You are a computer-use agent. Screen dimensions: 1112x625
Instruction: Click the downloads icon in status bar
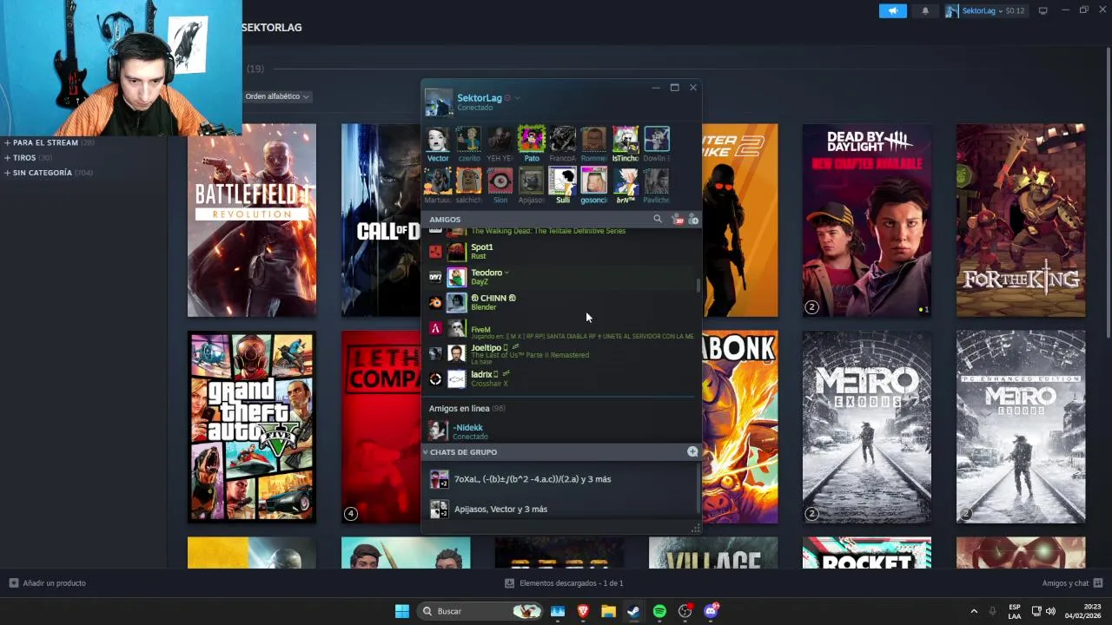pyautogui.click(x=510, y=583)
